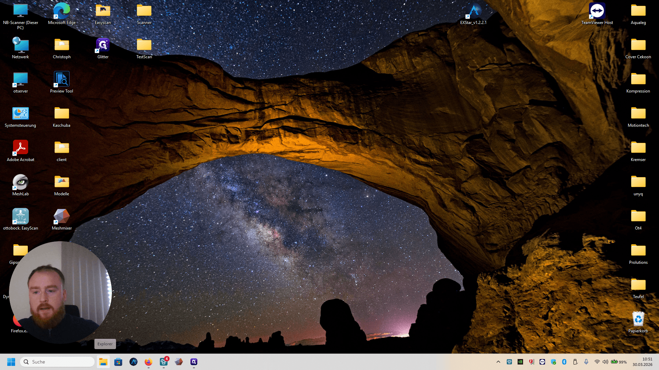Open the Wi-Fi network tray icon
This screenshot has height=370, width=659.
click(x=597, y=362)
